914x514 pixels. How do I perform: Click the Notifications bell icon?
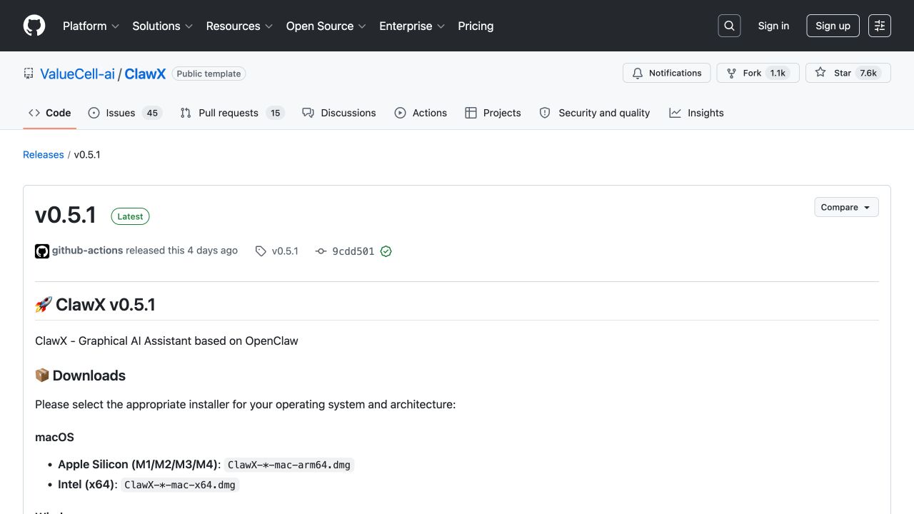[x=638, y=73]
